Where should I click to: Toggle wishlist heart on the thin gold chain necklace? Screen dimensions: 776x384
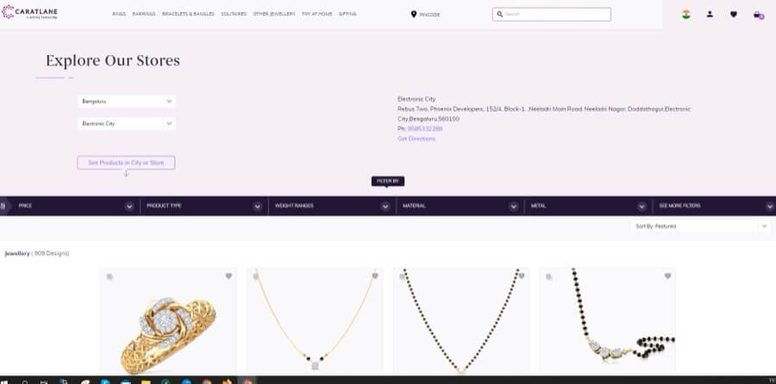375,276
